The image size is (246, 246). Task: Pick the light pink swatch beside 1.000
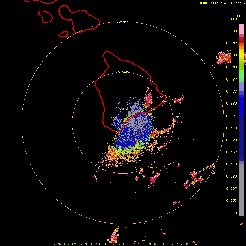[x=241, y=29]
